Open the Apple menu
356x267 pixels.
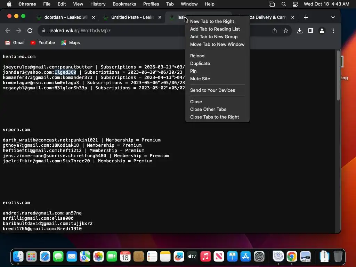click(9, 4)
